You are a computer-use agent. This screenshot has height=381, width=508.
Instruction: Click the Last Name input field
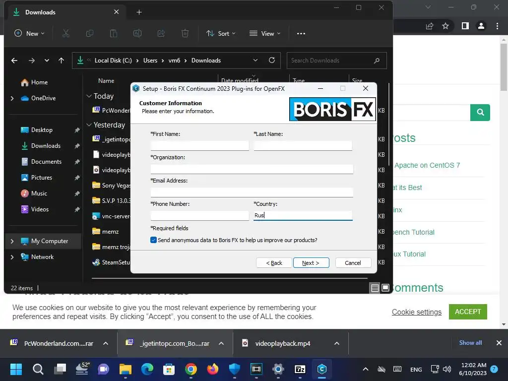(x=303, y=145)
